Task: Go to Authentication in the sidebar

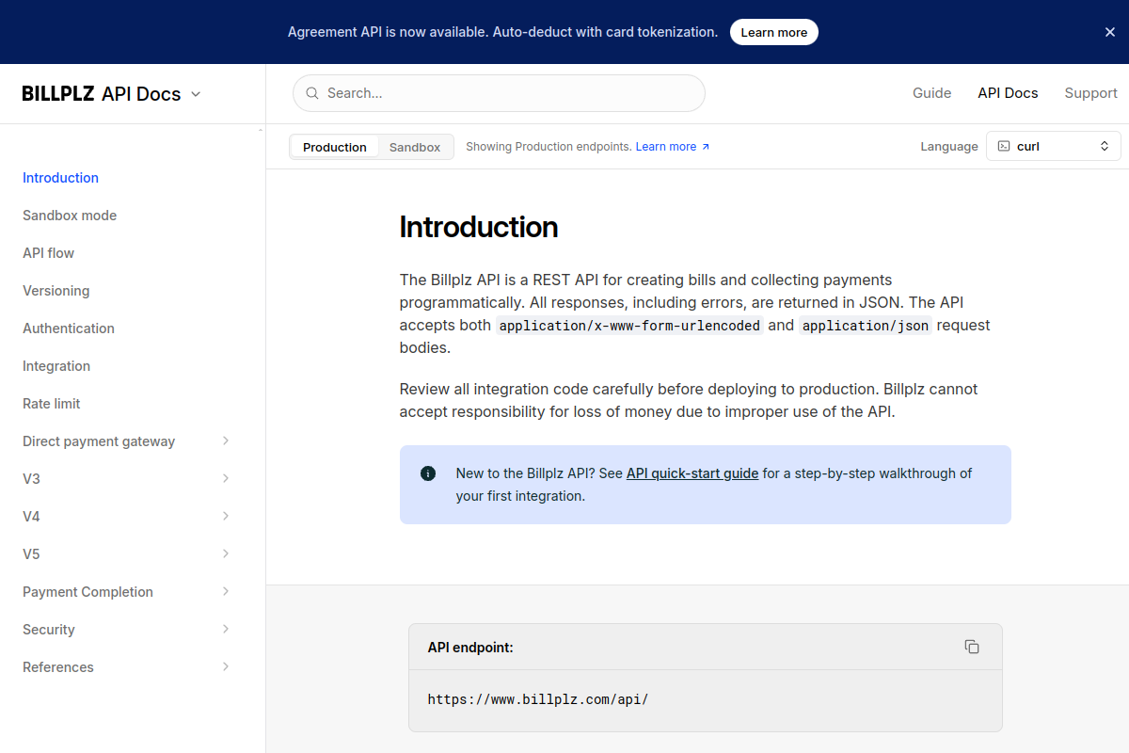Action: [x=69, y=328]
